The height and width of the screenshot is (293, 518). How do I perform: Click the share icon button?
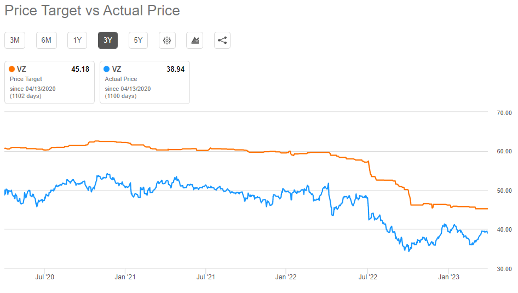coord(222,40)
